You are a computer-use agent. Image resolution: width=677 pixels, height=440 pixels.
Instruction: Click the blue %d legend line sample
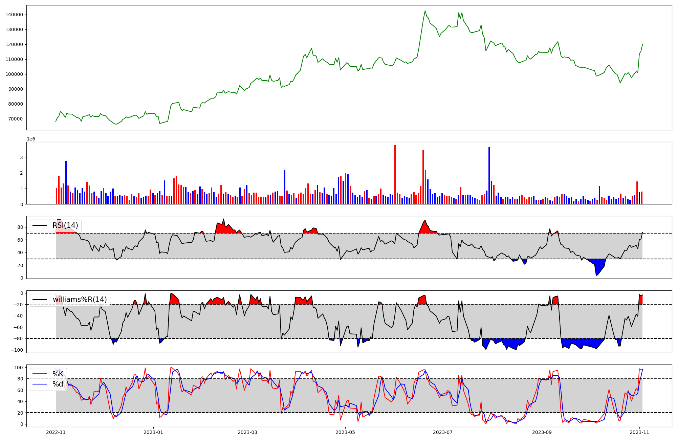[40, 384]
